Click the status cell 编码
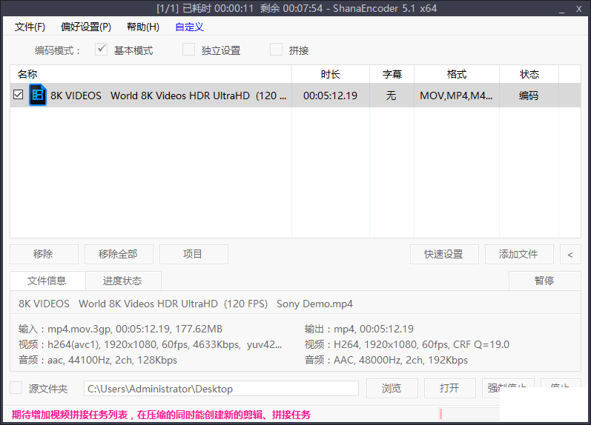This screenshot has height=425, width=591. point(529,96)
